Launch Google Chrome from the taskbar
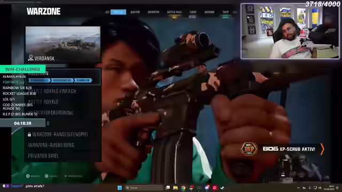The width and height of the screenshot is (342, 192). (183, 188)
